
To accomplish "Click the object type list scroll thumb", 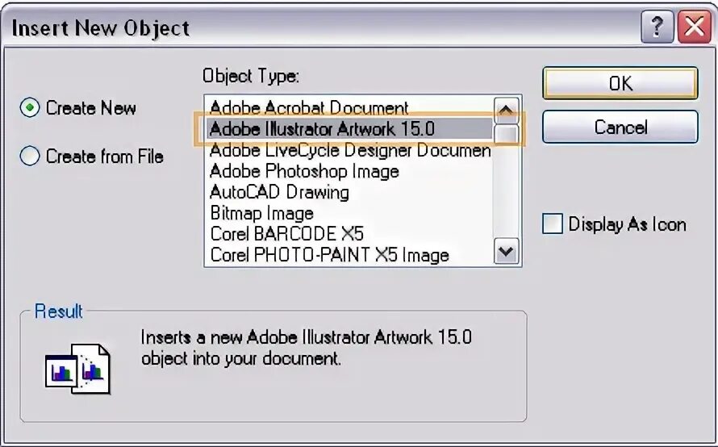I will [x=506, y=133].
